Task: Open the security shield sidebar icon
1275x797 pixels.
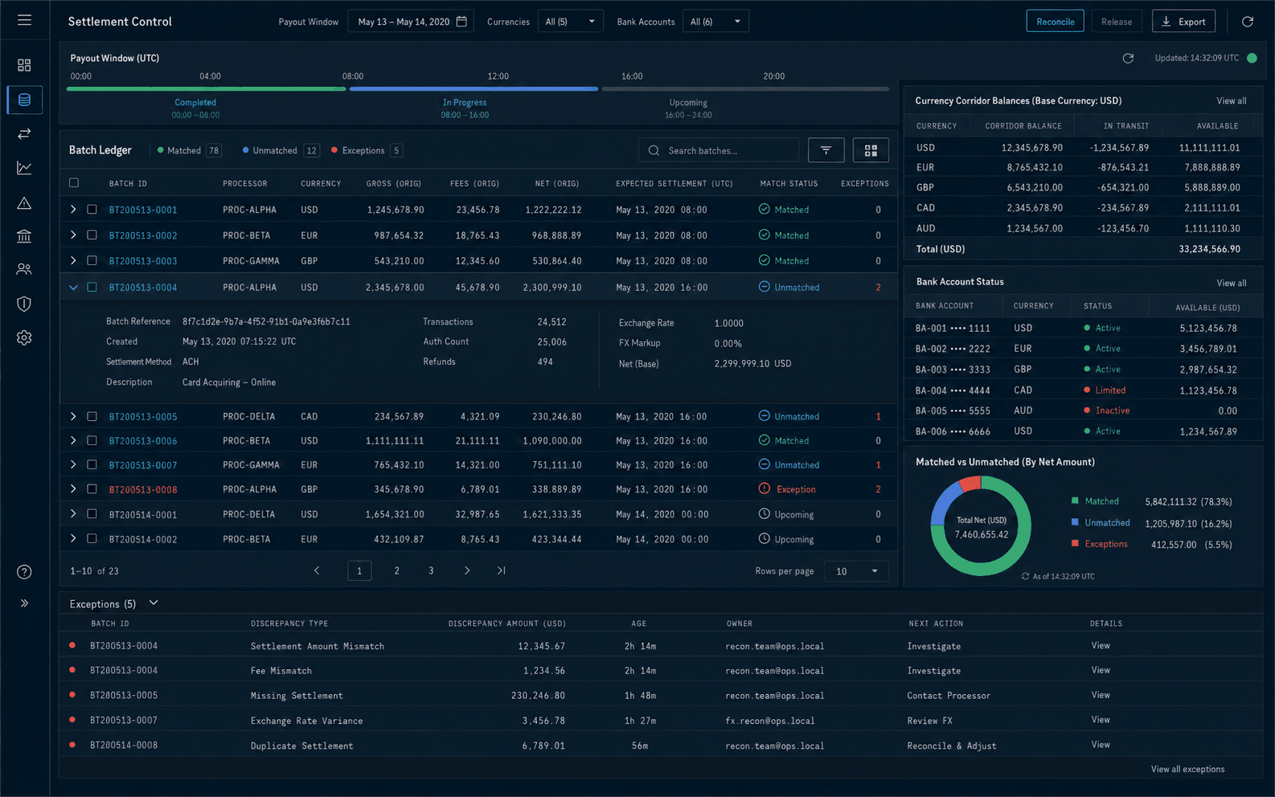Action: point(24,304)
